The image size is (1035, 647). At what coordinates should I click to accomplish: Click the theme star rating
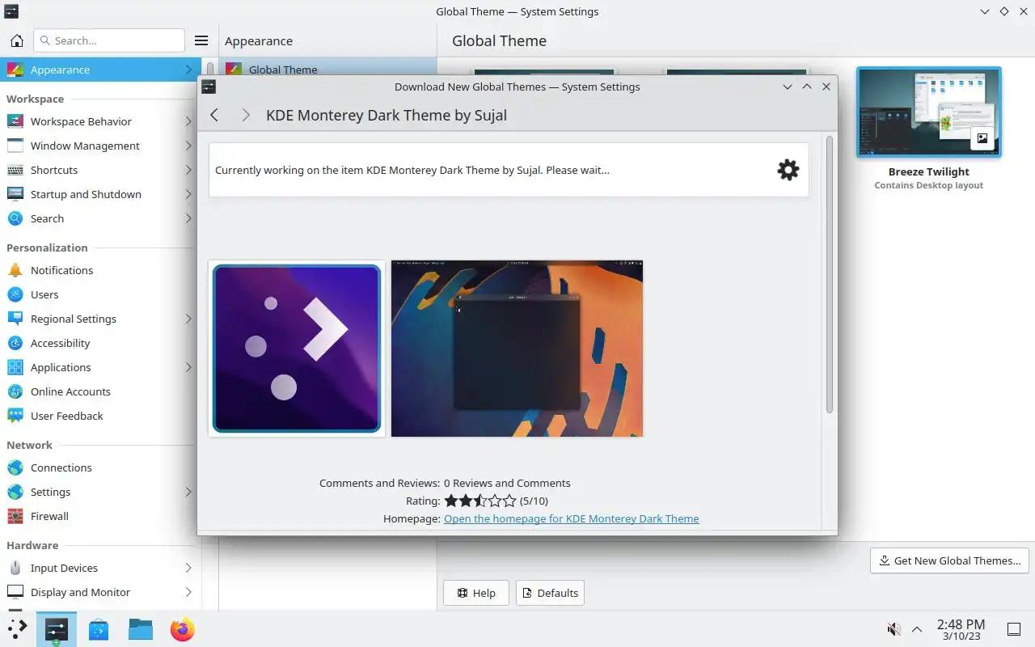(479, 501)
